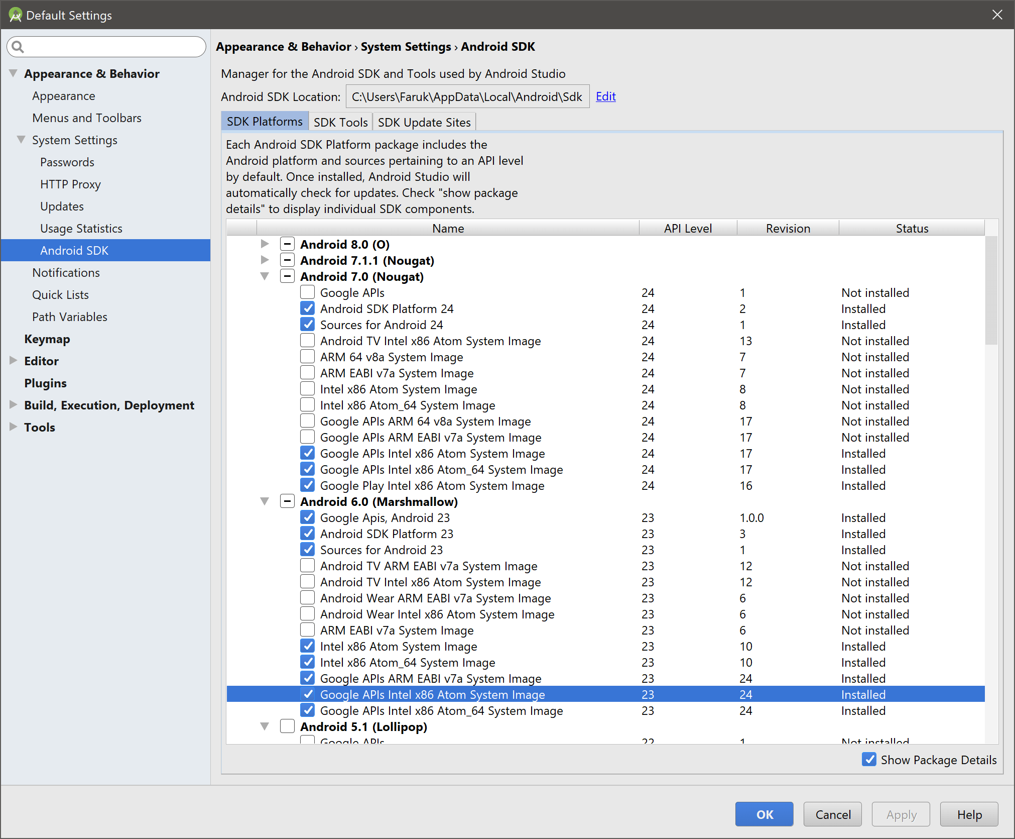Toggle Android 8.0 (O) group checkbox
Screen dimensions: 1015x839
tap(287, 244)
